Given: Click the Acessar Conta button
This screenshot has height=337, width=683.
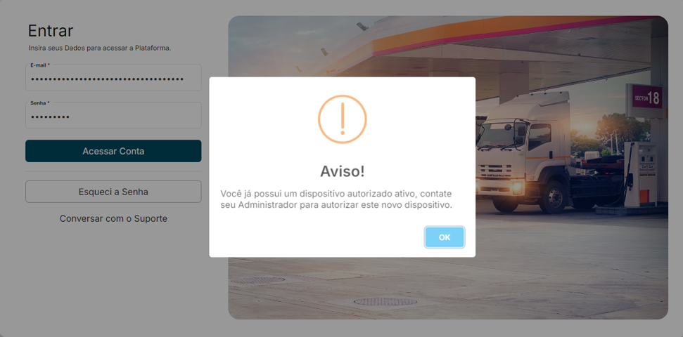Looking at the screenshot, I should (113, 151).
